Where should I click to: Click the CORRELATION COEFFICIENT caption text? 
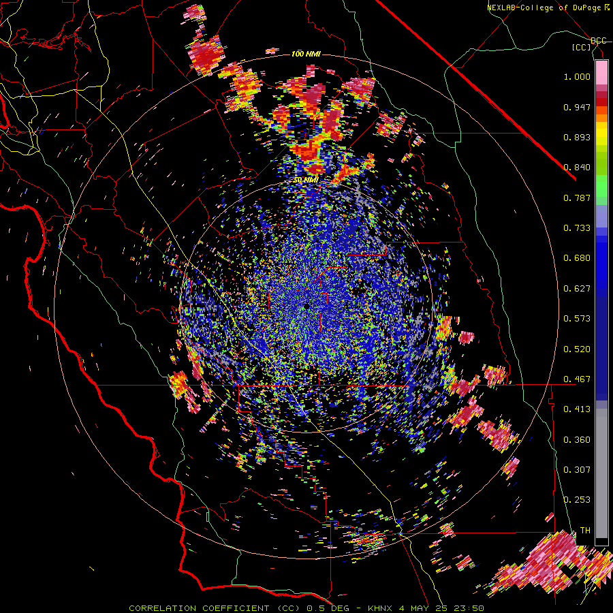coord(199,608)
